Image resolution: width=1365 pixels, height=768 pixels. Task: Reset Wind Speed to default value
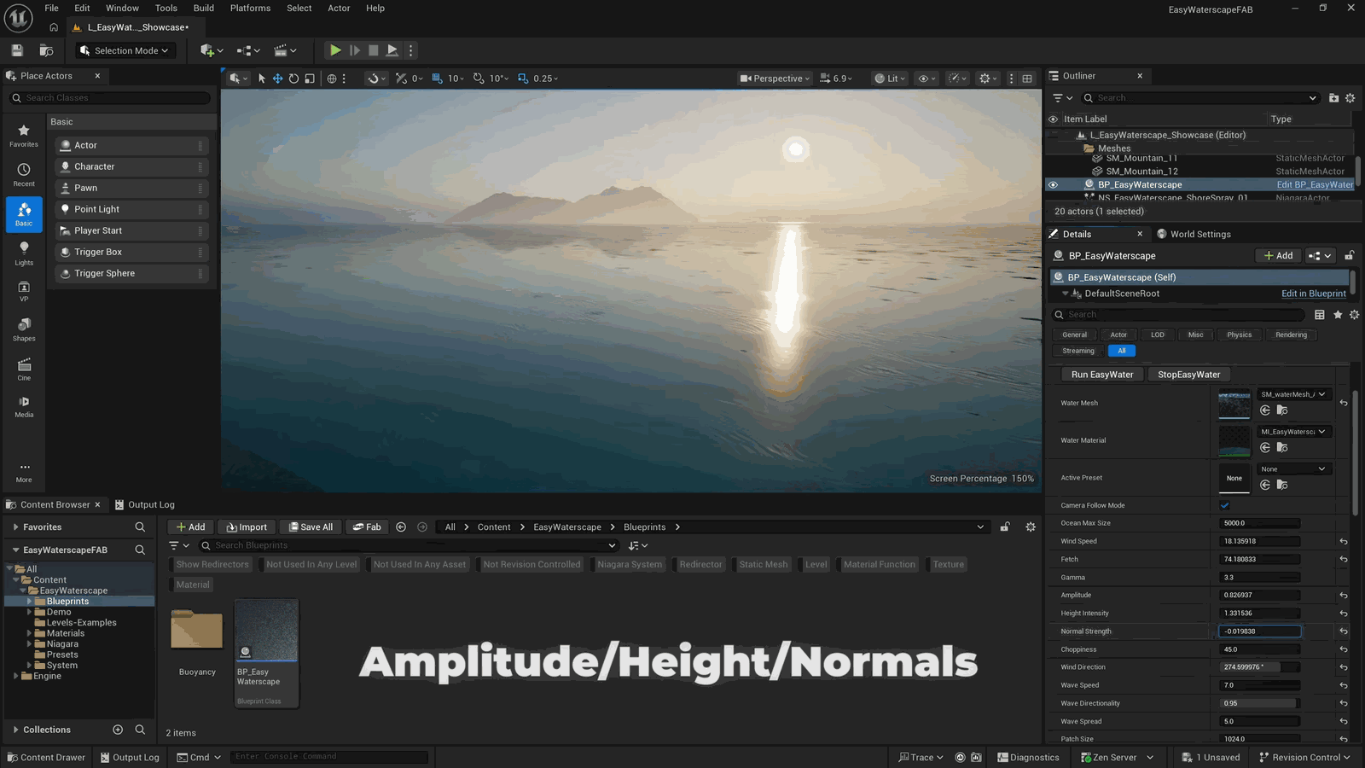[1344, 541]
